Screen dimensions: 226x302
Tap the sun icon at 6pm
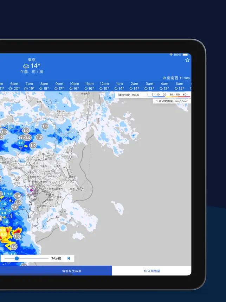(x=11, y=88)
